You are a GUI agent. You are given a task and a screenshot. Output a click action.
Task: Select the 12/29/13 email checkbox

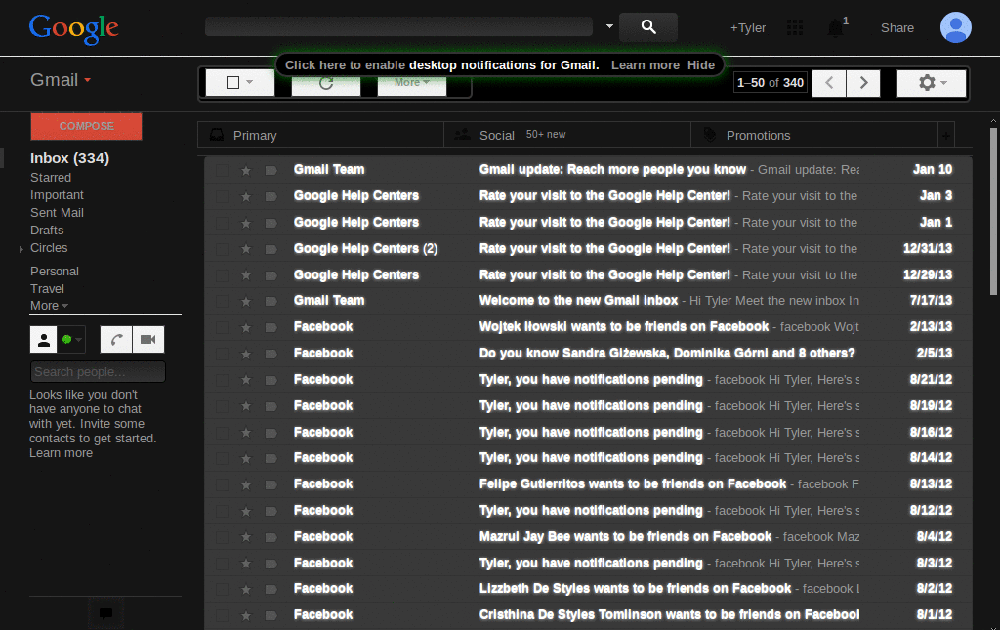(222, 274)
